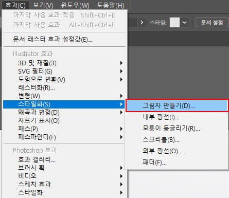Expand the 3D 및 재질(3) submenu
Image resolution: width=229 pixels, height=198 pixels.
[x=64, y=63]
